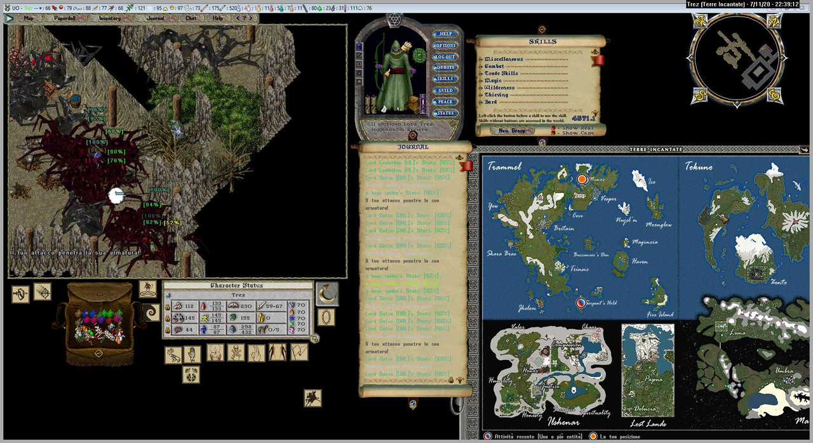Screen dimensions: 813x443
Task: Click the skull-and-bones ability icon
Action: pos(236,352)
